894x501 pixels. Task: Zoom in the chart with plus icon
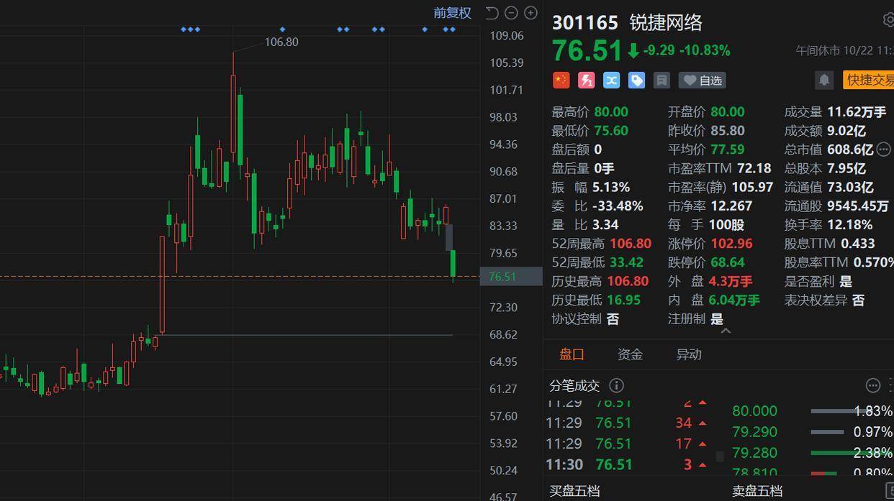pos(530,13)
